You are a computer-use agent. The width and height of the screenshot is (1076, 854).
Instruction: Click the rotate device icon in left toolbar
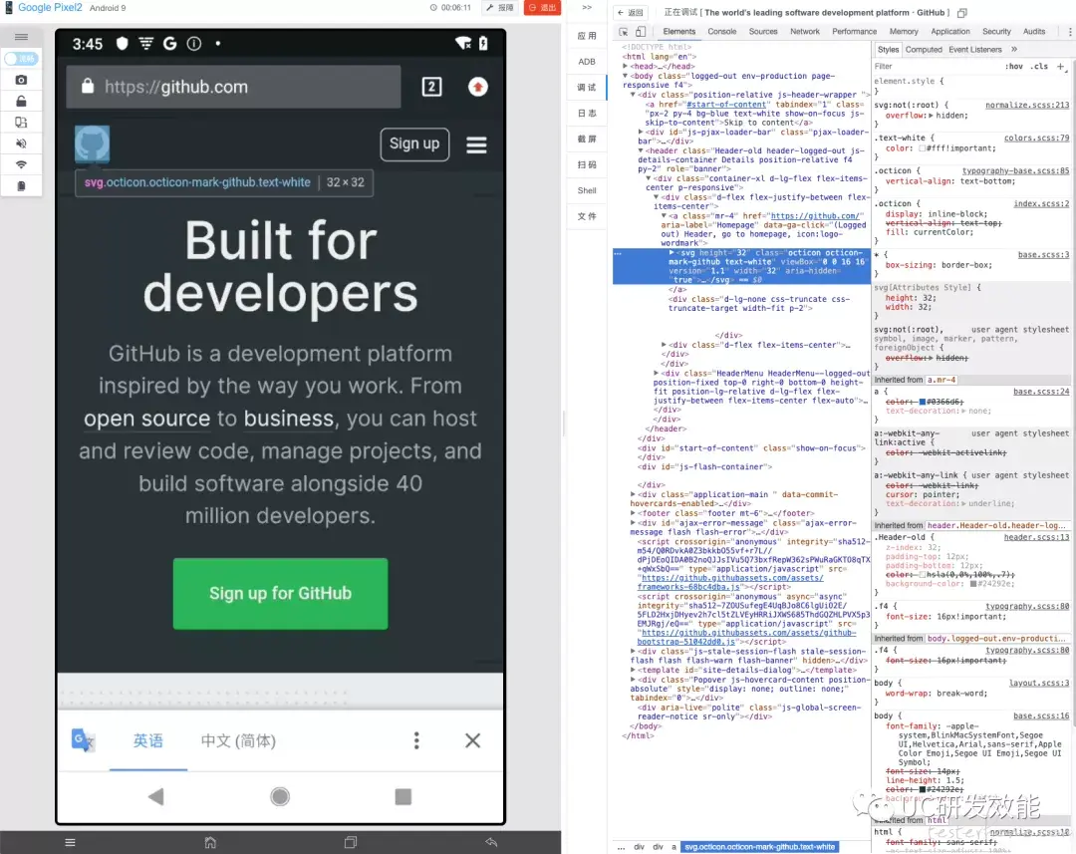coord(21,123)
